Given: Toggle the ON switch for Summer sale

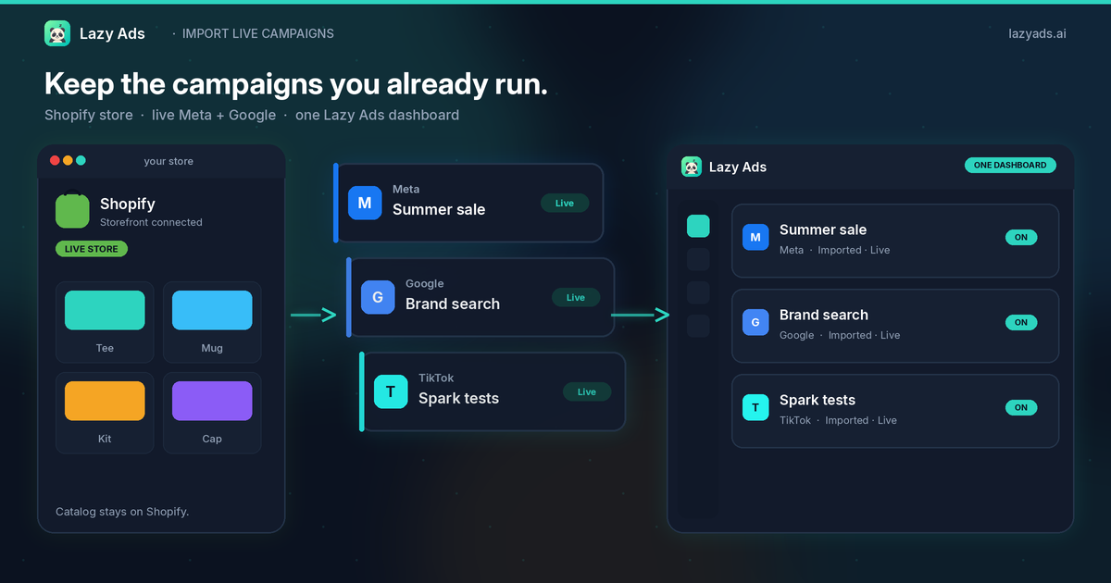Looking at the screenshot, I should pyautogui.click(x=1021, y=237).
